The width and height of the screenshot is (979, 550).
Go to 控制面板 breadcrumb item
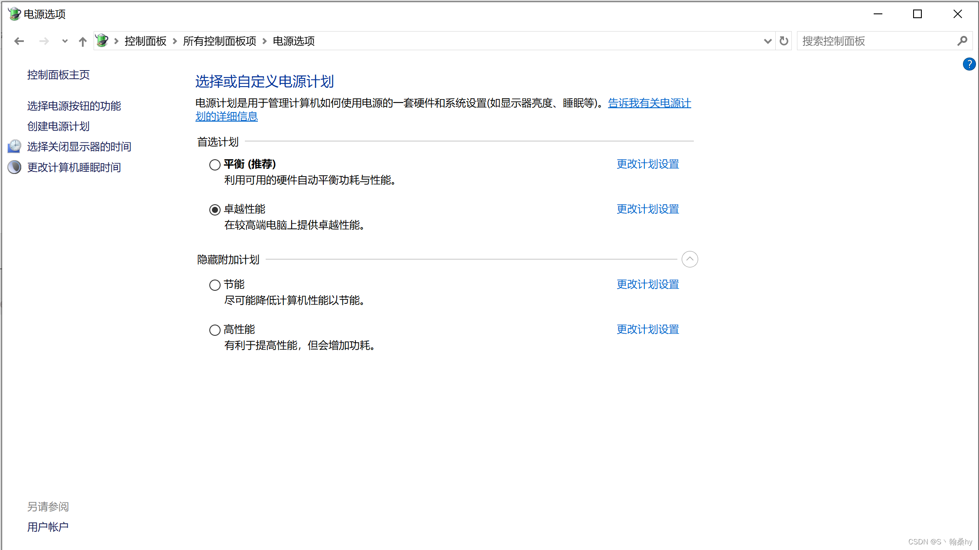coord(145,41)
